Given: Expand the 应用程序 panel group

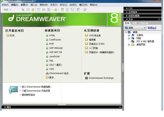Looking at the screenshot, I should [x=133, y=12].
